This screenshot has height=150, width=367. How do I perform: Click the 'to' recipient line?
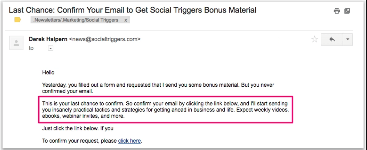coord(31,48)
